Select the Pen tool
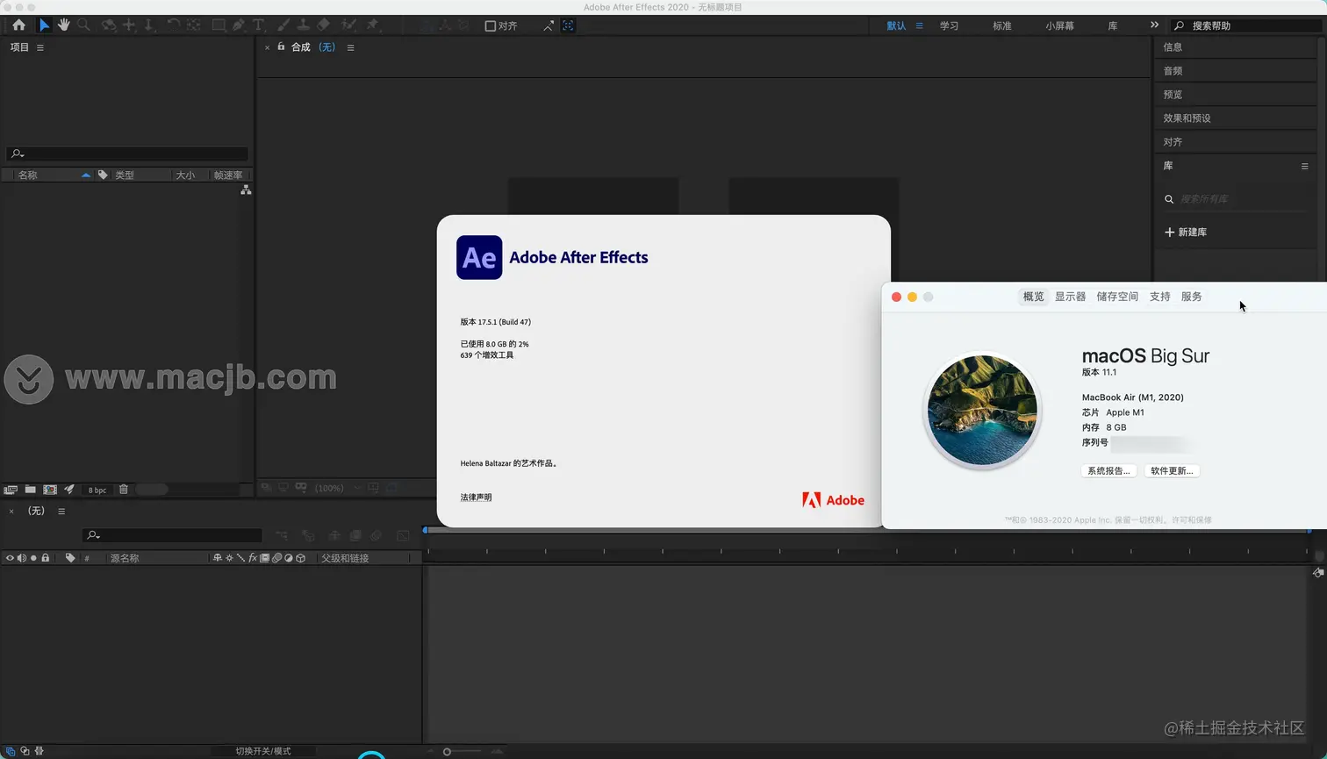This screenshot has height=759, width=1327. 239,25
